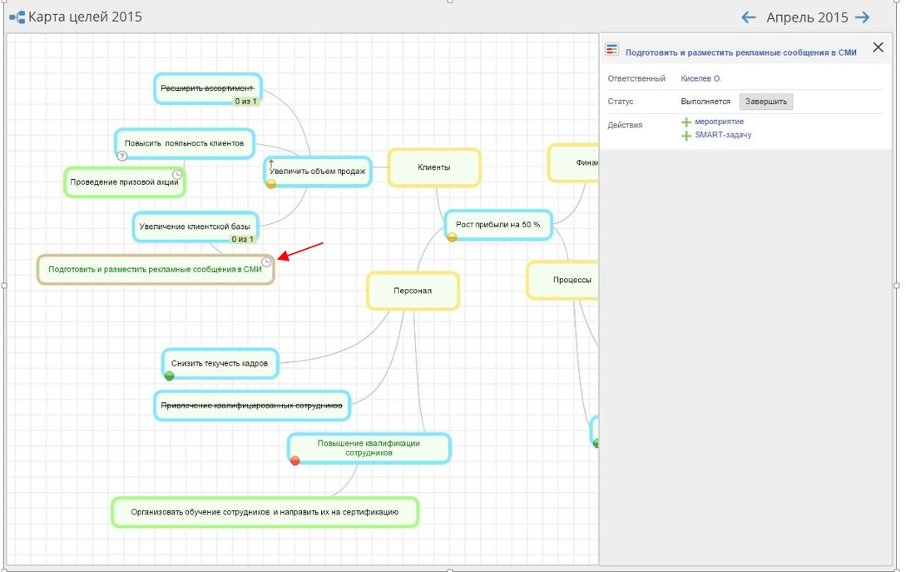Click red status dot on Повышение квалификации node
906x572 pixels.
(295, 460)
